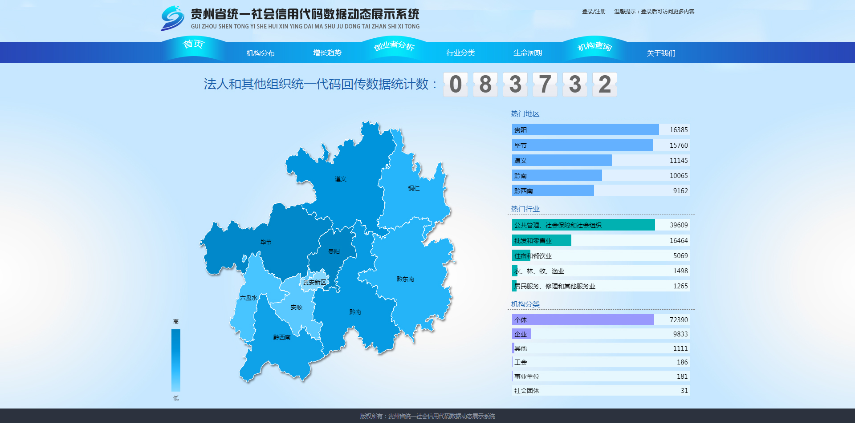
Task: Click the 个体 bar in 机构分类
Action: click(582, 320)
